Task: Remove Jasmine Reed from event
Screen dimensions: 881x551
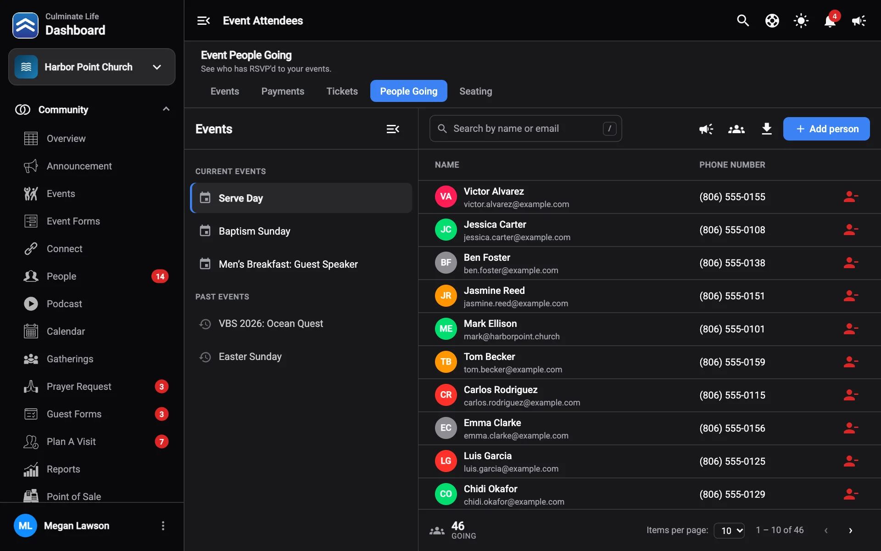Action: pos(851,296)
